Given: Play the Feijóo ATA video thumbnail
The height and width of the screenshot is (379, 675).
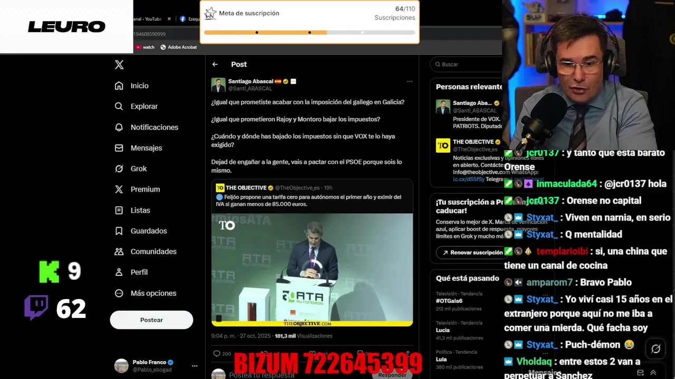Looking at the screenshot, I should point(312,270).
